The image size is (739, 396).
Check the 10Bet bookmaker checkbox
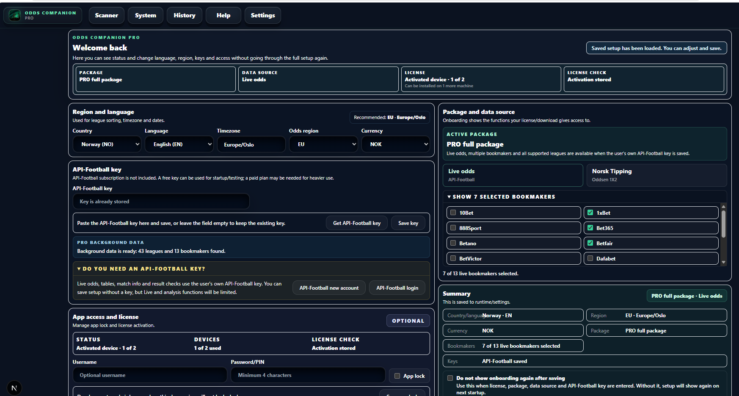click(453, 213)
